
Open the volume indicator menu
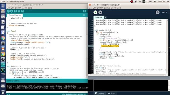click(155, 2)
